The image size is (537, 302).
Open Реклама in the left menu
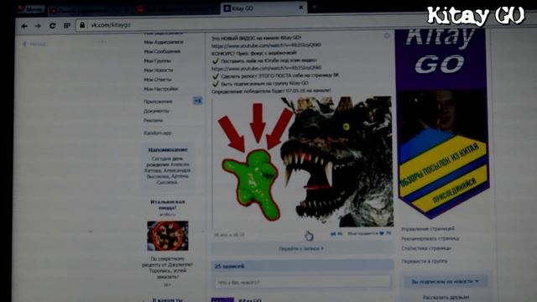[153, 121]
